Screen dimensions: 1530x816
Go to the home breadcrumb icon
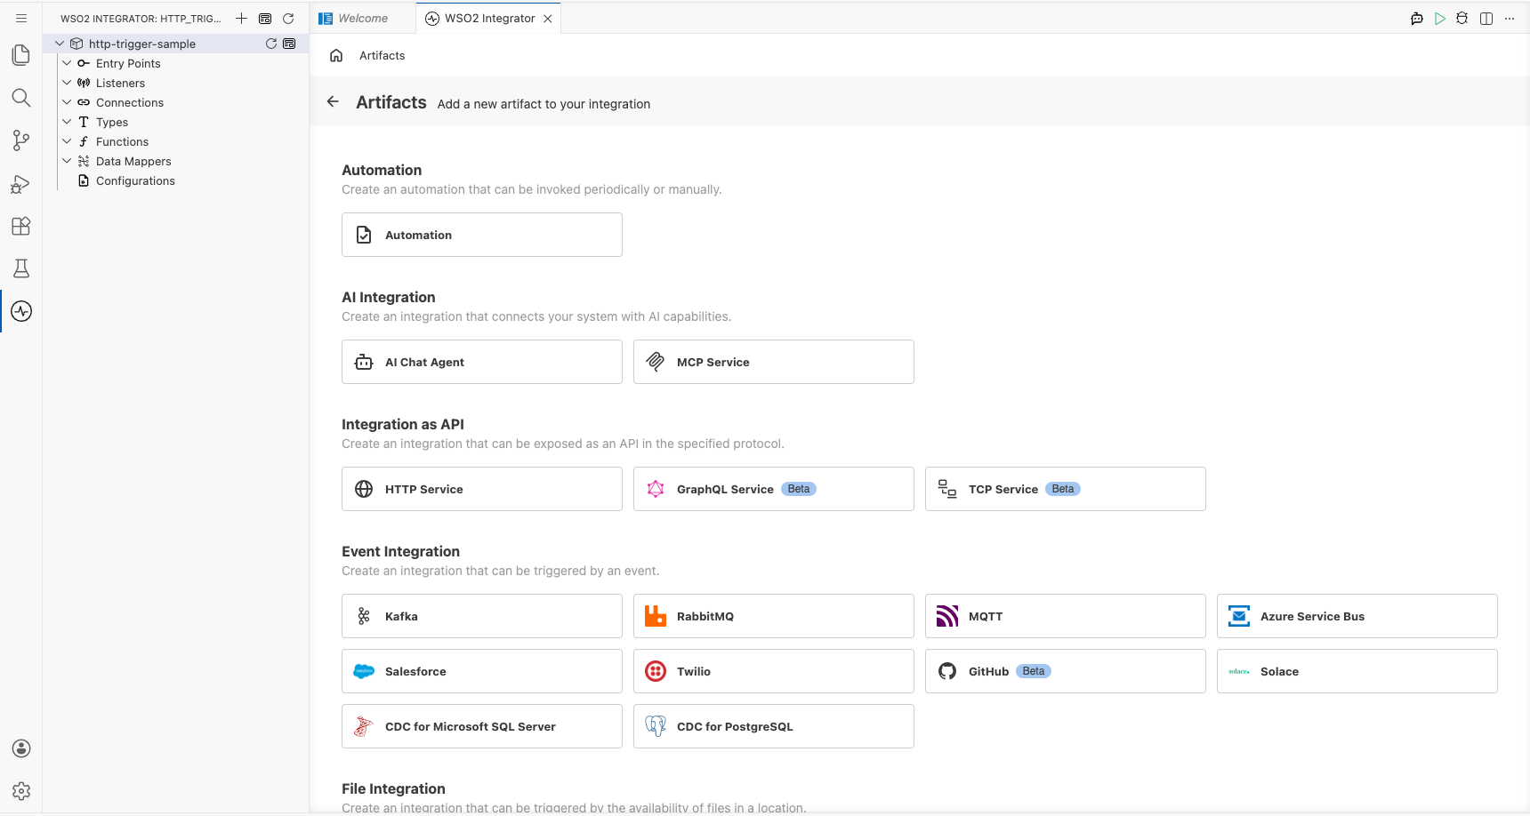tap(336, 55)
